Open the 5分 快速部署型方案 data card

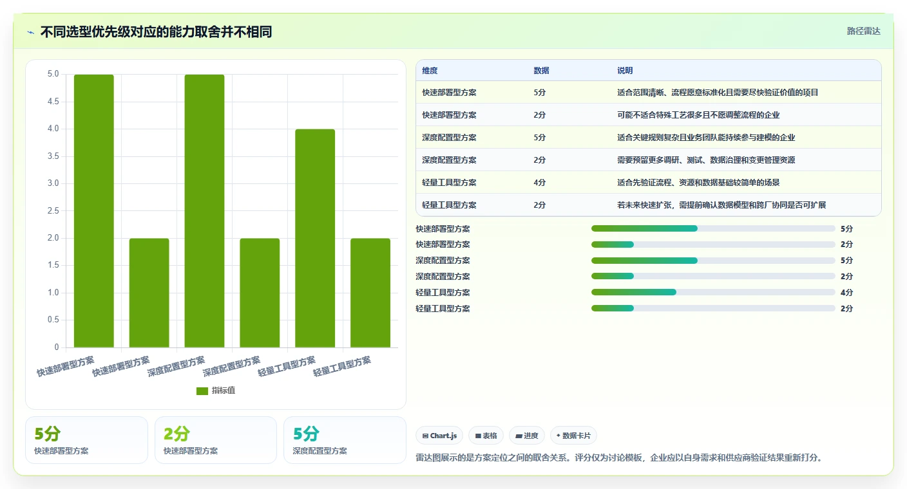click(86, 440)
